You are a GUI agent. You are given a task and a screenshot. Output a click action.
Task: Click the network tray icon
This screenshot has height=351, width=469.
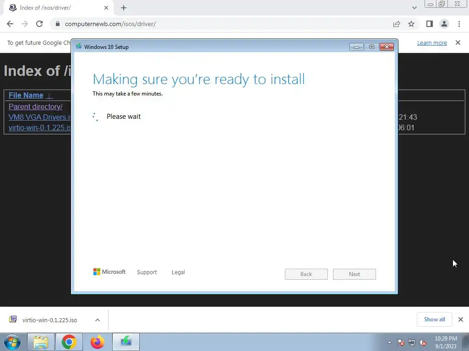pyautogui.click(x=412, y=342)
